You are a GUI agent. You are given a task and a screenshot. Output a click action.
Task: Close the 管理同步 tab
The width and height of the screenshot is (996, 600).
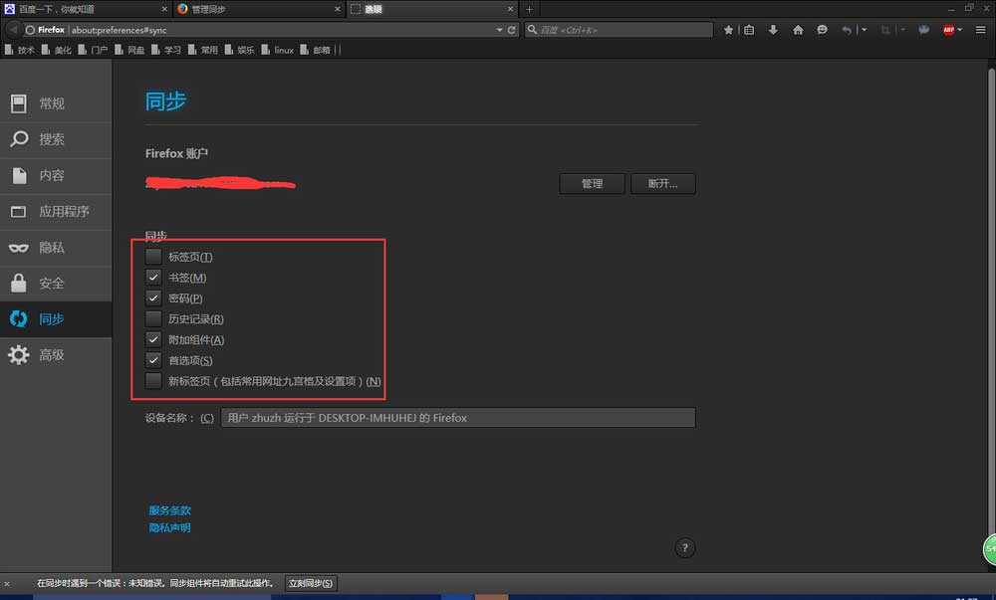point(338,9)
